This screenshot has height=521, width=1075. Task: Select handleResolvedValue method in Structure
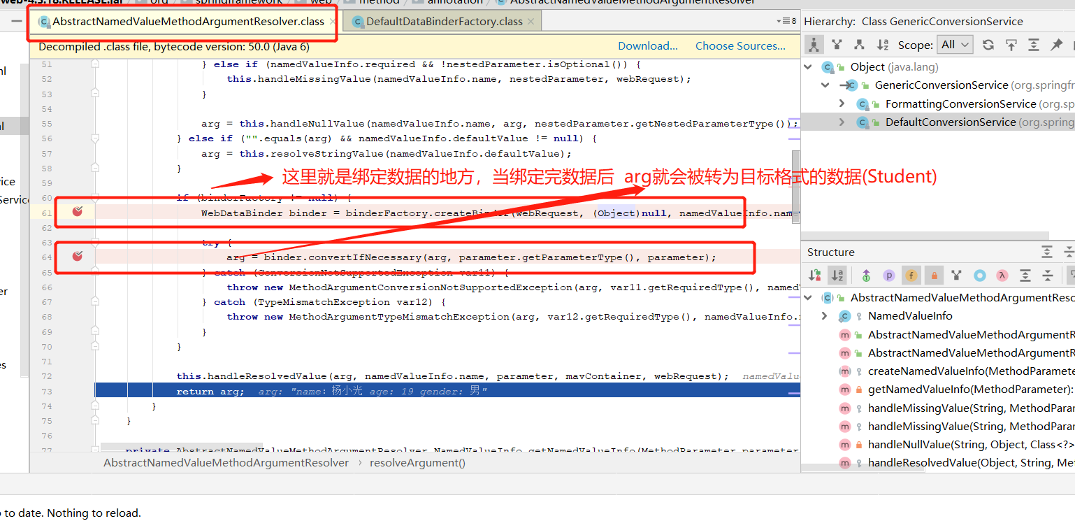pos(971,463)
